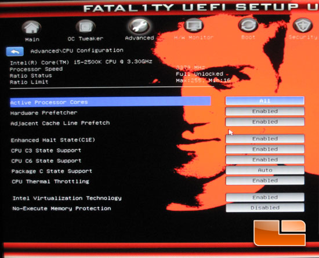Select Package C State Support label
Image resolution: width=319 pixels, height=258 pixels.
[52, 172]
